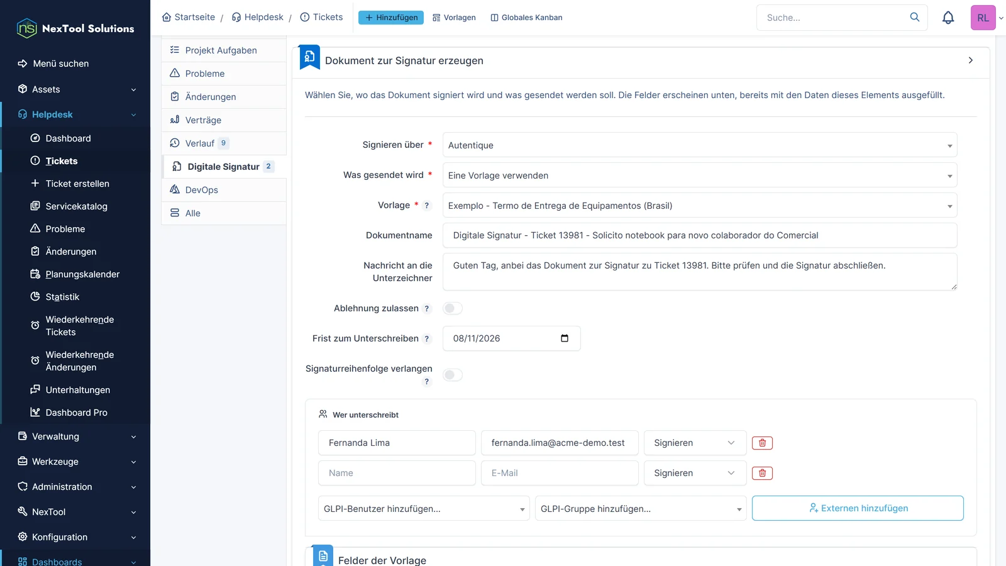
Task: Delete the Fernanda Lima signer row
Action: 762,443
